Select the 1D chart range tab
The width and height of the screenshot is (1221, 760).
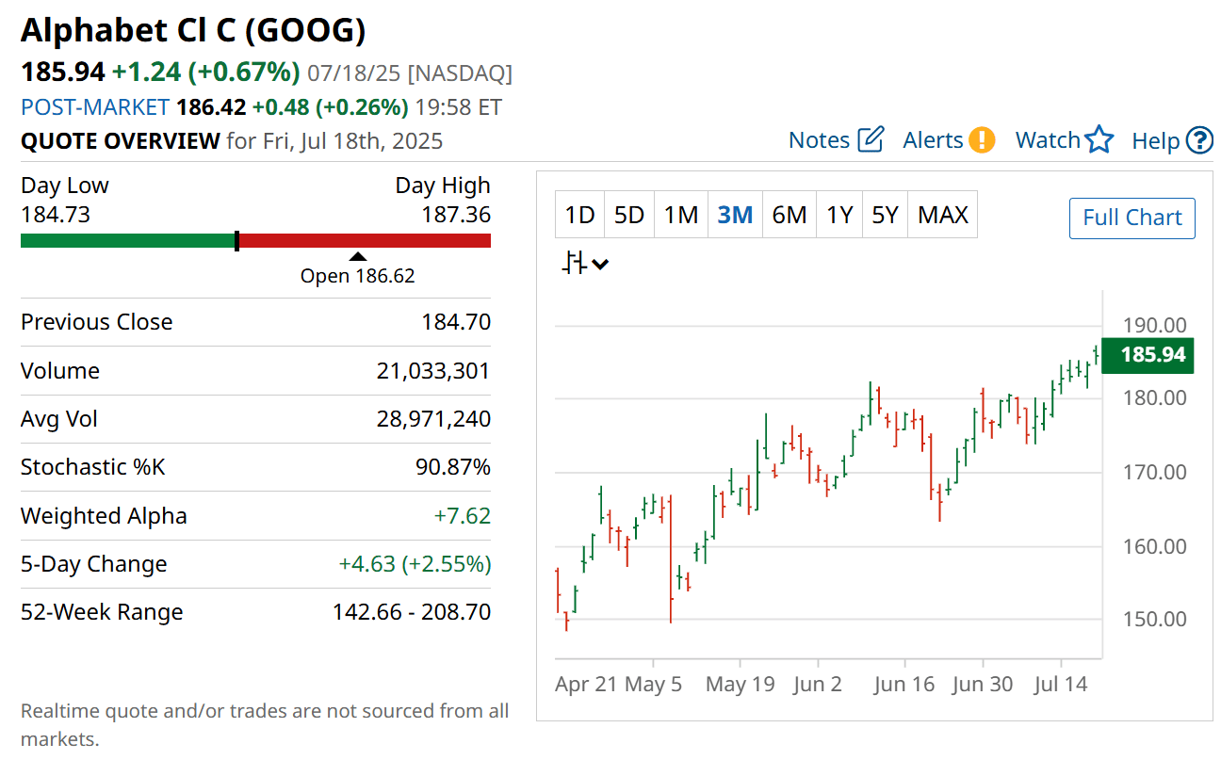tap(579, 215)
